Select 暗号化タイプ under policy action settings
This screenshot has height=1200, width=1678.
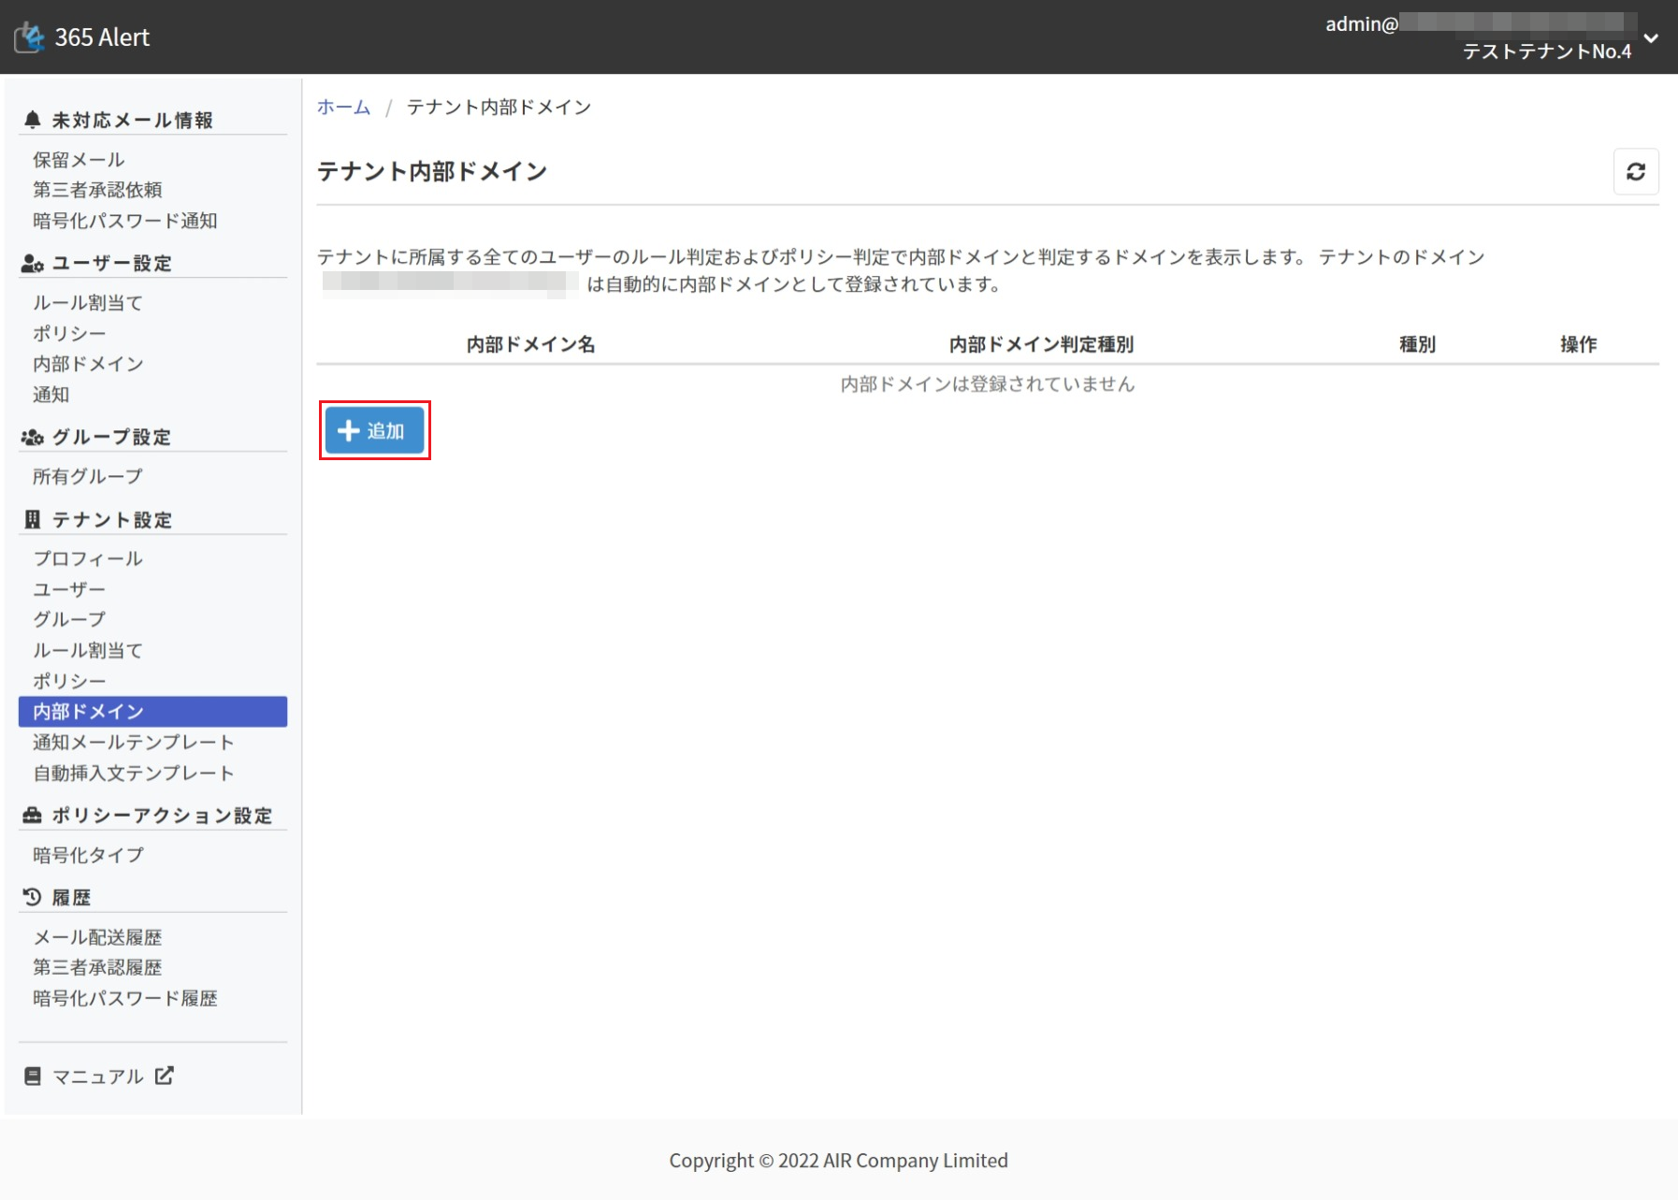click(88, 855)
